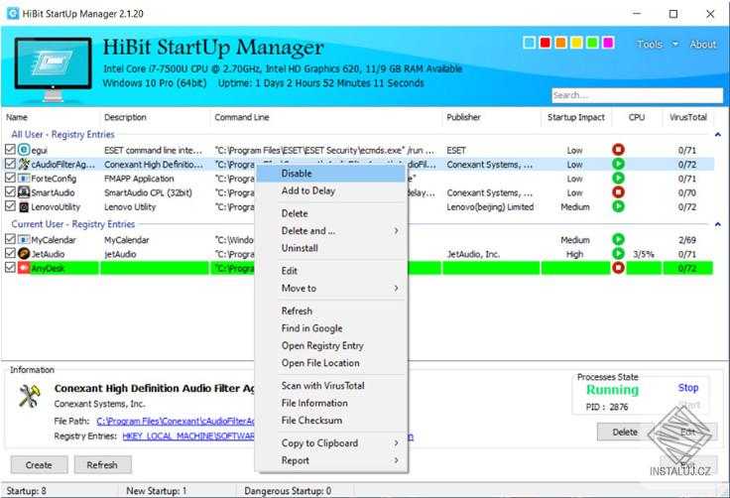
Task: Uncheck the MyCalendar entry checkbox
Action: pos(10,239)
